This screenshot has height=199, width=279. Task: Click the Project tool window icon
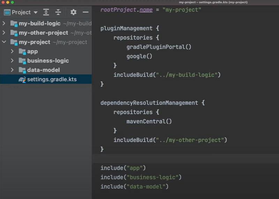click(x=7, y=12)
